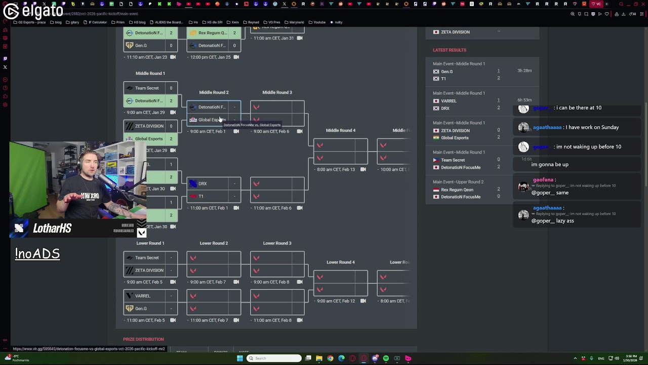Open the 'Prism' bookmark folder
Image resolution: width=648 pixels, height=365 pixels.
point(118,22)
